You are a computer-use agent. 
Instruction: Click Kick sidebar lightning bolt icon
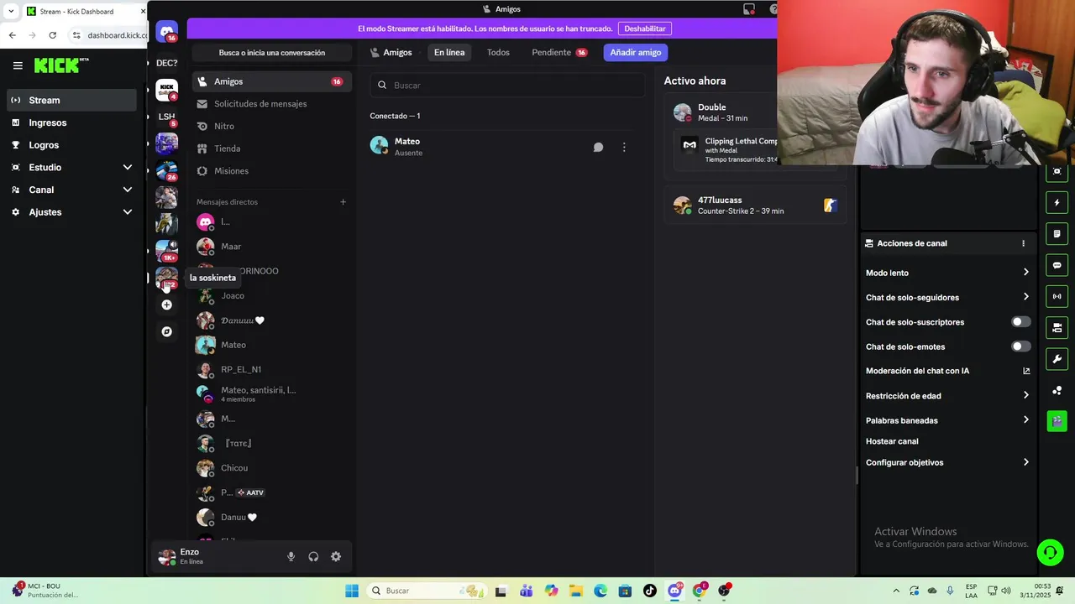point(1057,202)
